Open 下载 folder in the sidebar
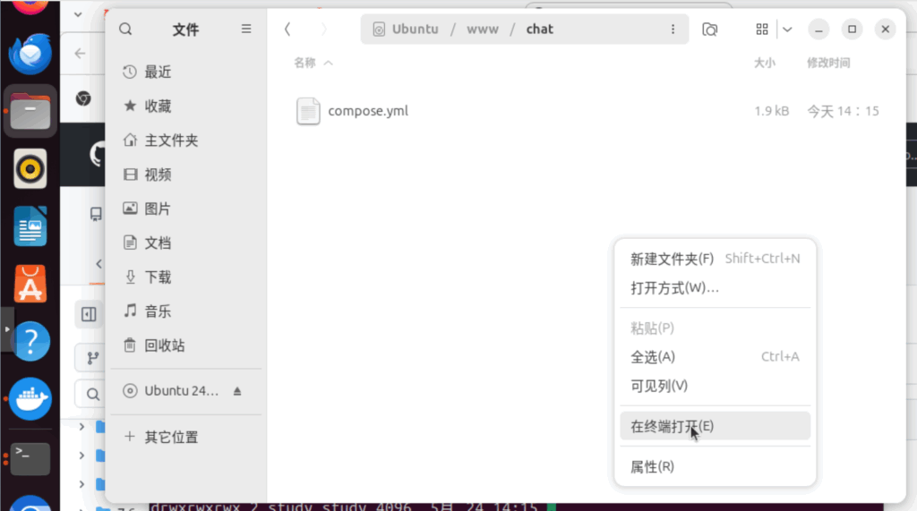Image resolution: width=917 pixels, height=511 pixels. (x=186, y=277)
